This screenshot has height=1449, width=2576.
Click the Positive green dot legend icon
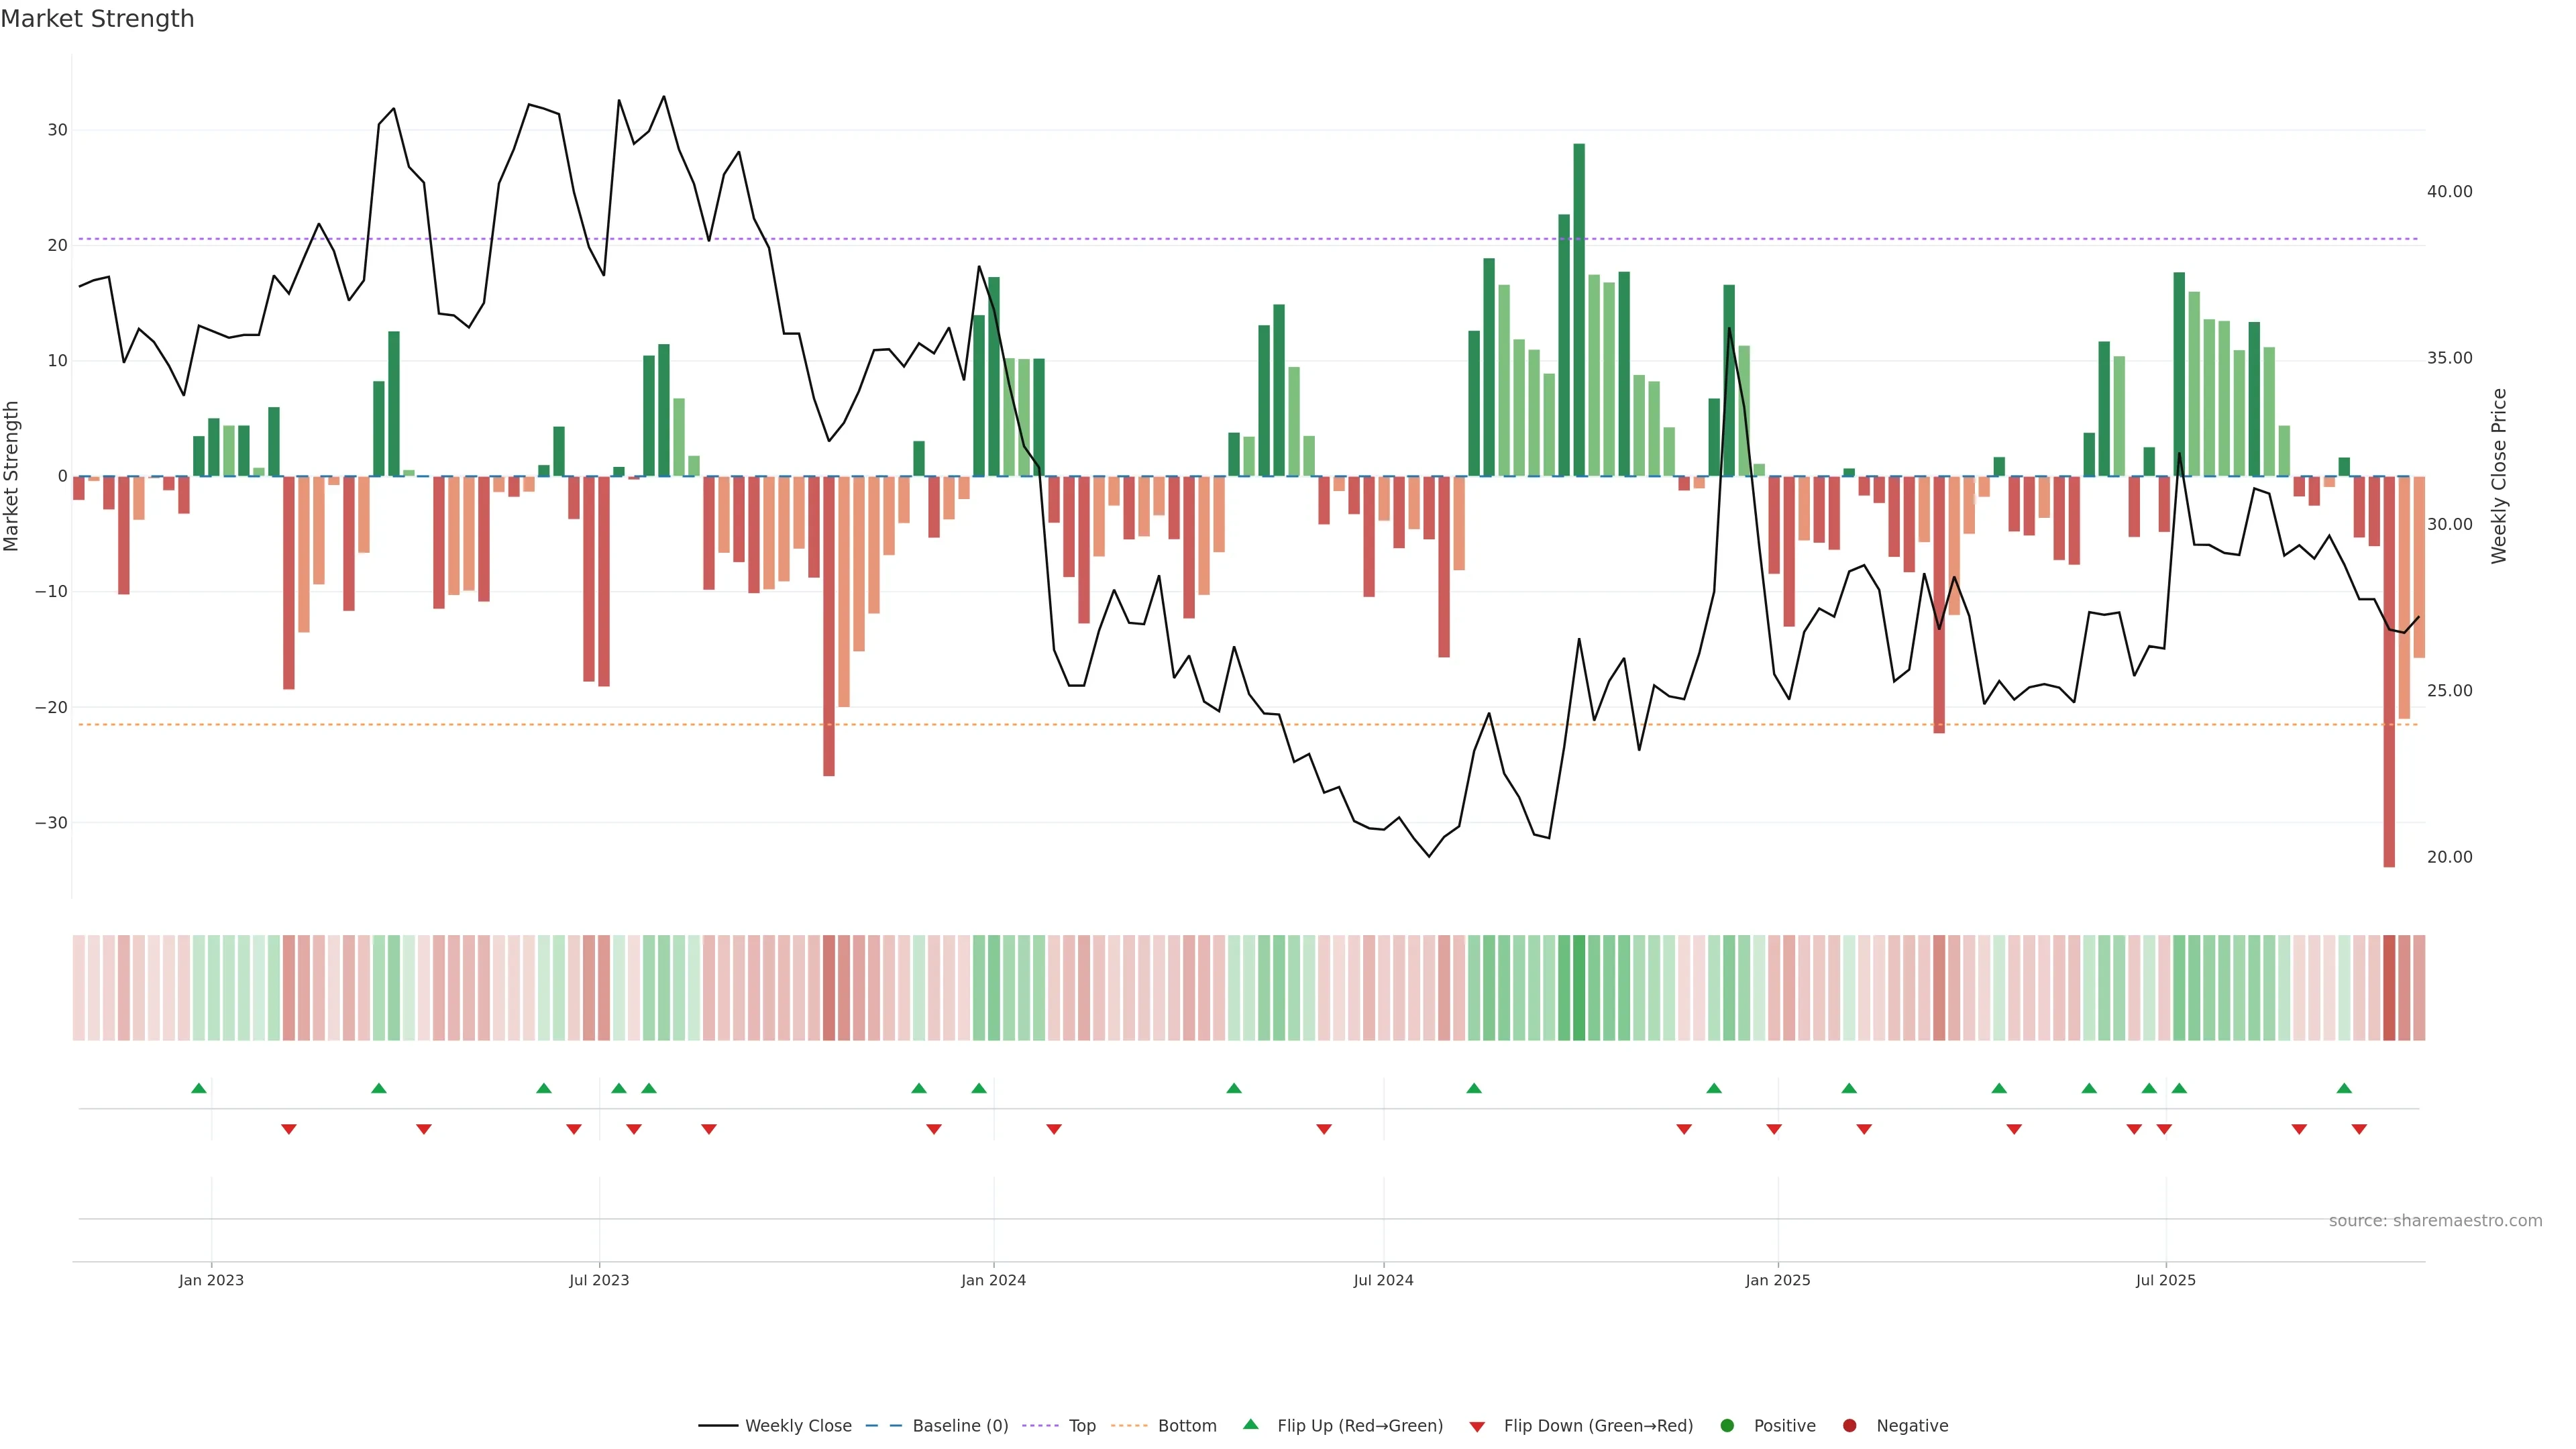point(1727,1425)
